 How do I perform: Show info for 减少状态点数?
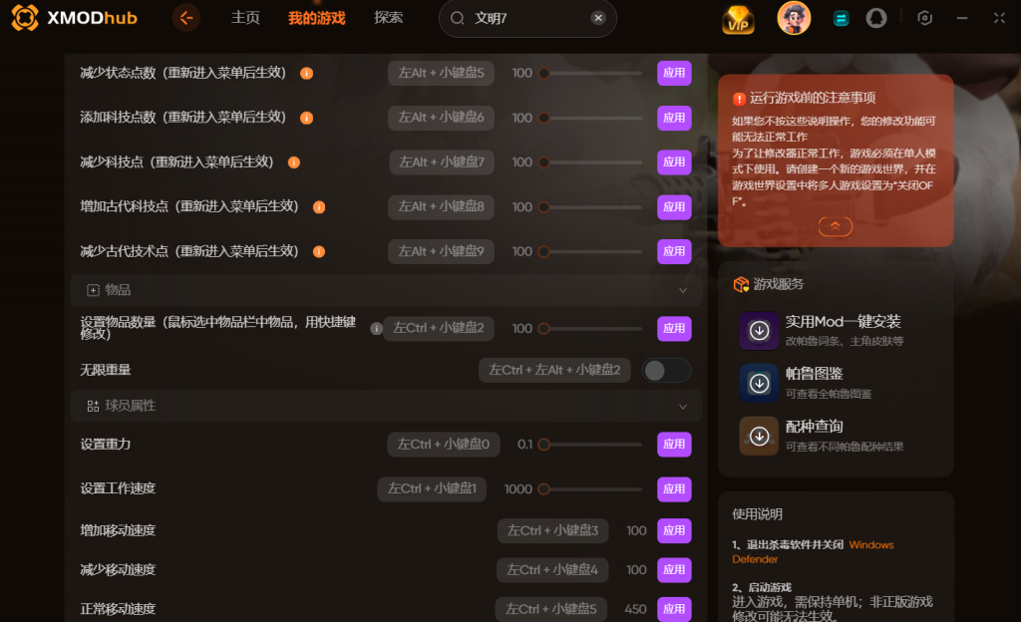pos(306,74)
